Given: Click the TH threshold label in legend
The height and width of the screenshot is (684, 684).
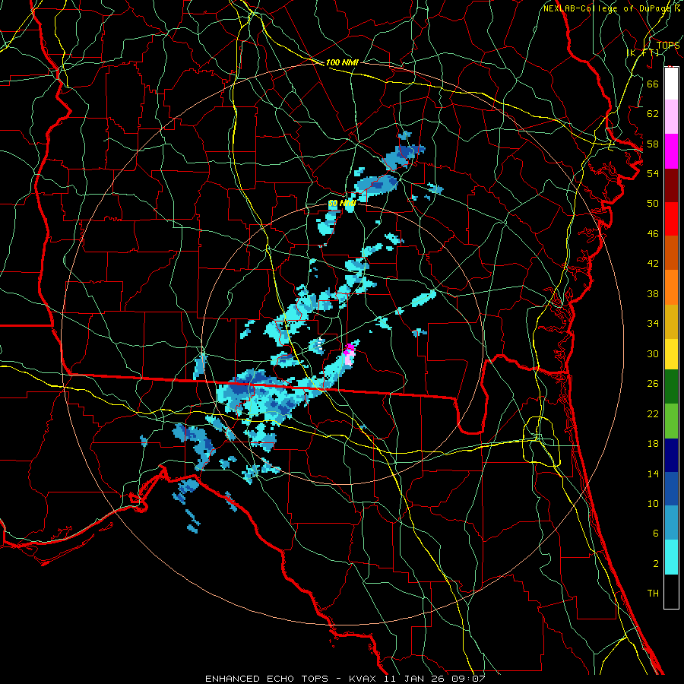Looking at the screenshot, I should click(x=653, y=594).
